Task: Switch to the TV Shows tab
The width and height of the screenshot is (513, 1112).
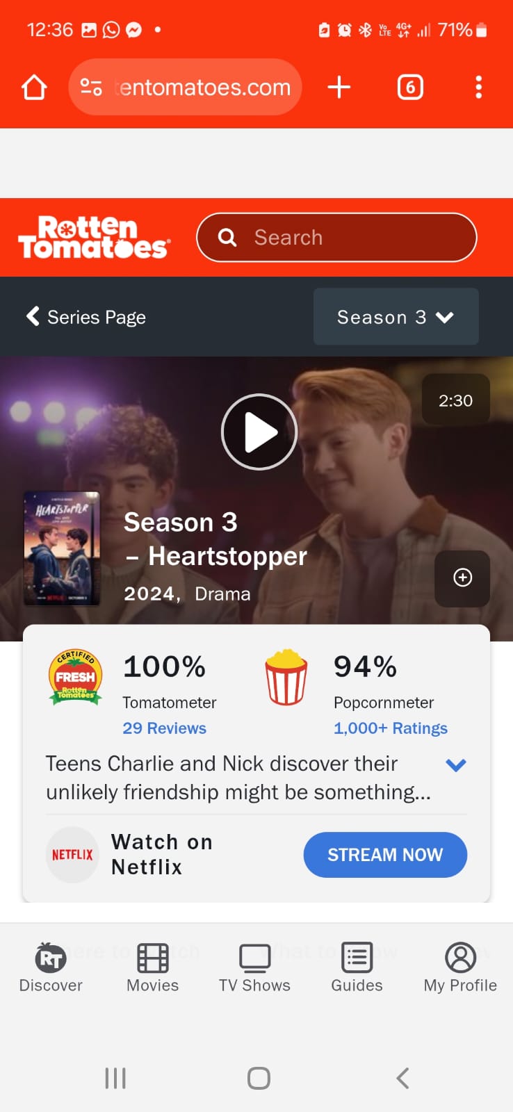Action: click(x=254, y=968)
